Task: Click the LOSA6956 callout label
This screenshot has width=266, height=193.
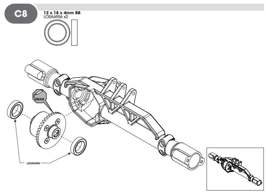Action: 33,163
